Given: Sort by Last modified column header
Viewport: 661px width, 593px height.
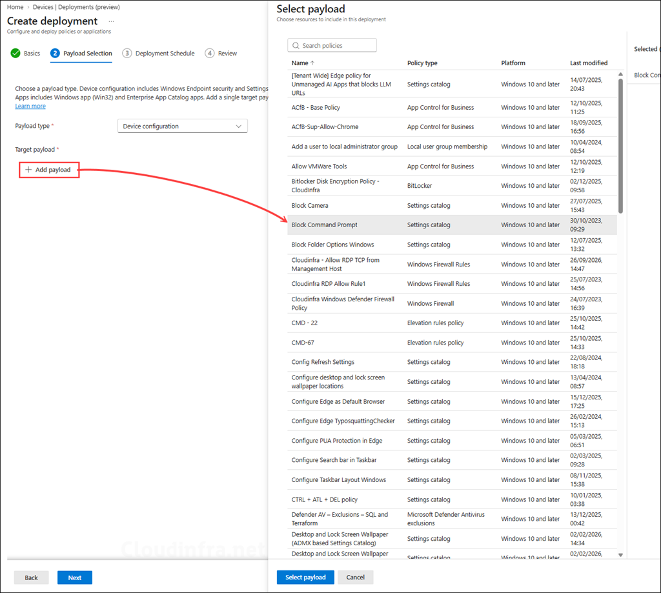Looking at the screenshot, I should [589, 63].
